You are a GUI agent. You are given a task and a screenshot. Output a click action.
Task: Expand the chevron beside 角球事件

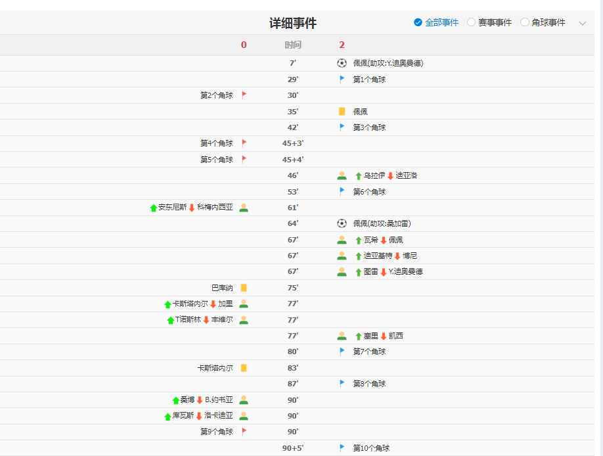pyautogui.click(x=582, y=23)
